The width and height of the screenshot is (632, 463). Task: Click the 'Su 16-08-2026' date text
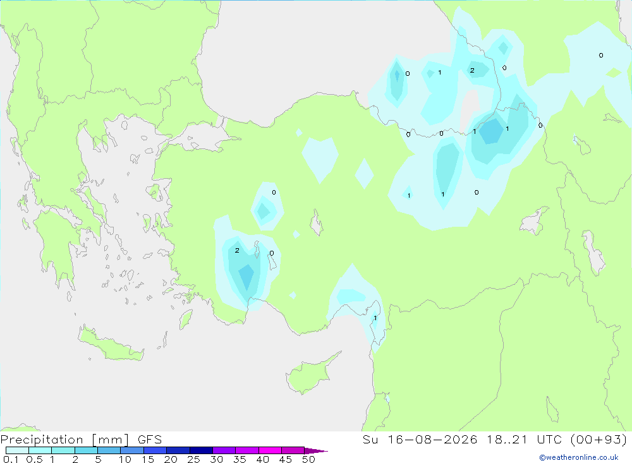[420, 439]
